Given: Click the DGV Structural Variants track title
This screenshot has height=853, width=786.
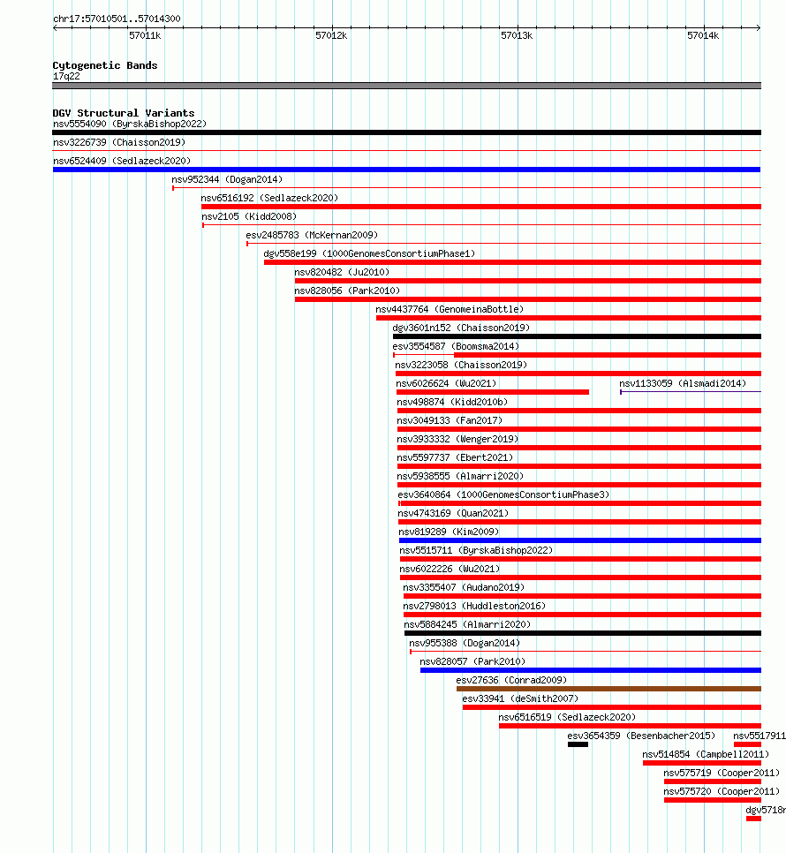Looking at the screenshot, I should [124, 113].
